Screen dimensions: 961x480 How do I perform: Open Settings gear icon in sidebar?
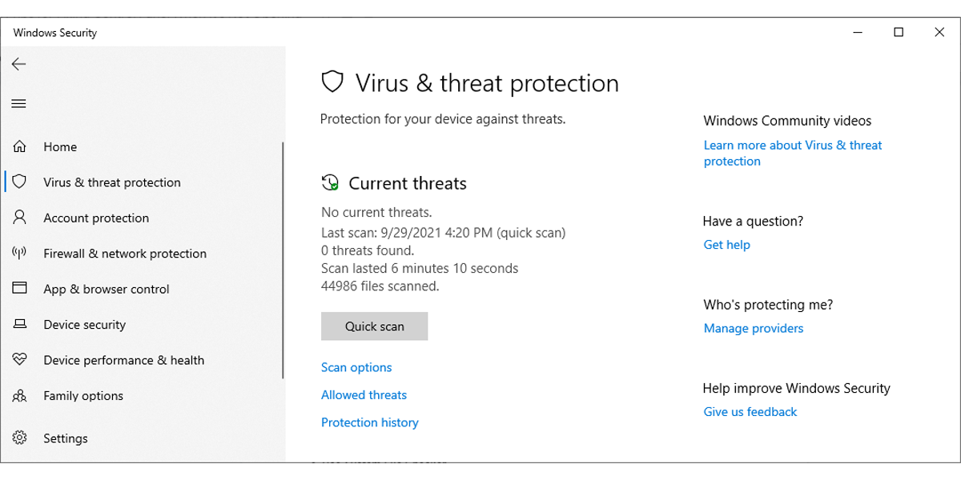(20, 438)
